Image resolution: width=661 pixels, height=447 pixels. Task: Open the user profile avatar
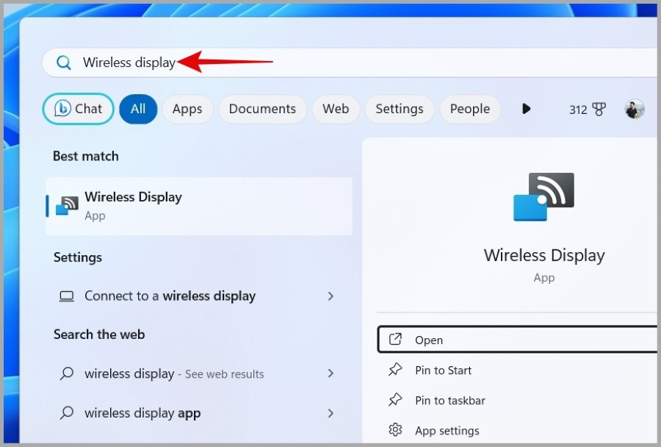634,109
